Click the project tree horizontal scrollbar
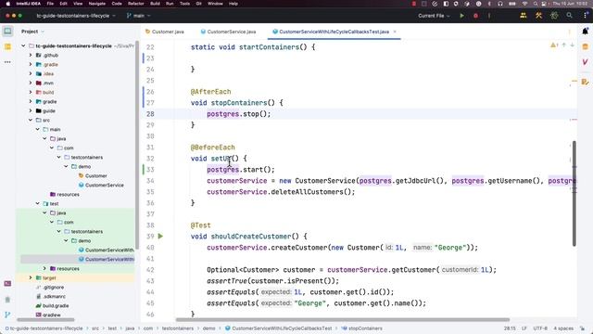The height and width of the screenshot is (334, 593). [x=45, y=319]
